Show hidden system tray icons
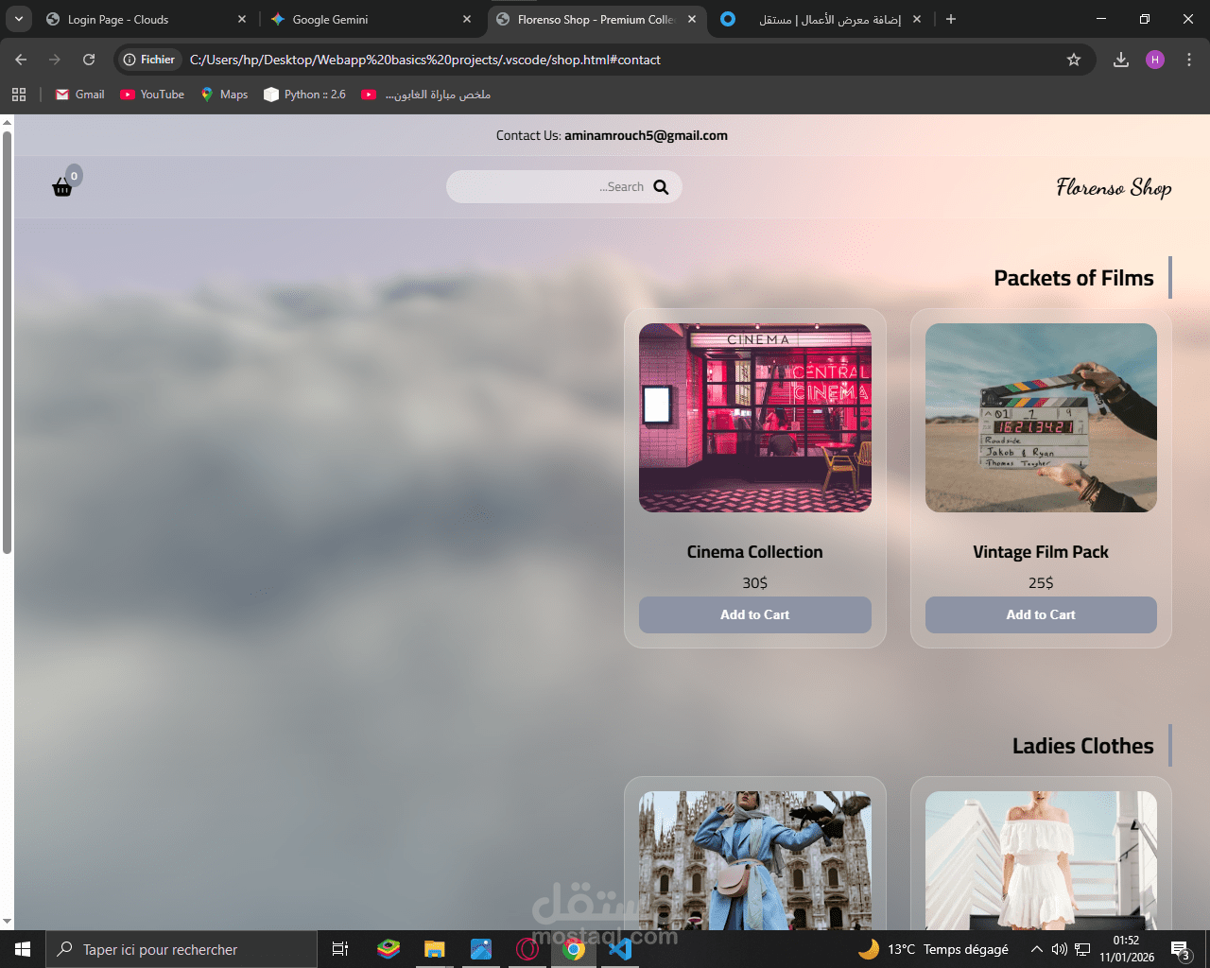 1037,949
